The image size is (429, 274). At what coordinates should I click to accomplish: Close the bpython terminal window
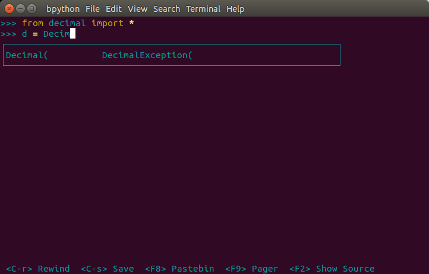(x=8, y=9)
